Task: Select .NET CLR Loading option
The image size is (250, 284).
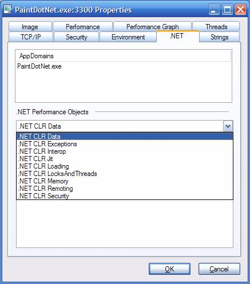Action: 125,166
